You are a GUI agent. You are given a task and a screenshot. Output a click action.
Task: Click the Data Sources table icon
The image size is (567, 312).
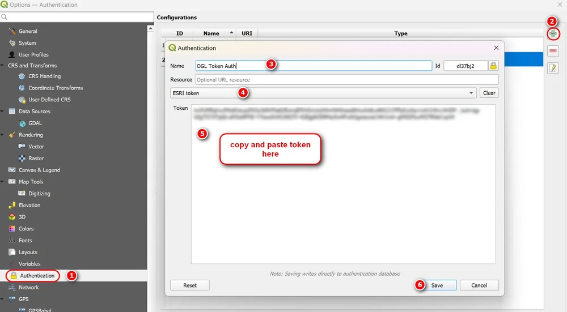(12, 111)
